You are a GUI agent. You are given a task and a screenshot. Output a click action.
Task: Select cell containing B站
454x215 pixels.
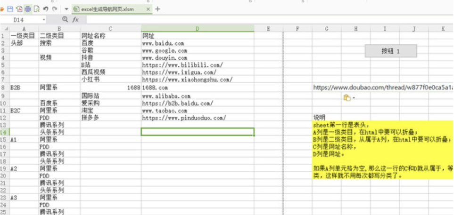[x=111, y=65]
